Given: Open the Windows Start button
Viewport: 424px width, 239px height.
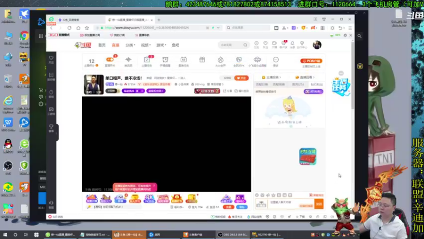Looking at the screenshot, I should (x=5, y=235).
